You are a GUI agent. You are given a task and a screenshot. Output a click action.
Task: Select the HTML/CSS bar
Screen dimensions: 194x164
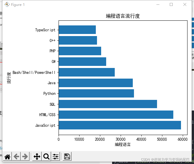pyautogui.click(x=116, y=115)
